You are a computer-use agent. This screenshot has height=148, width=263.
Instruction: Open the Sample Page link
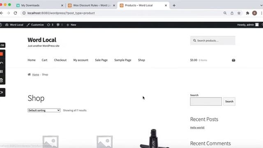123,60
